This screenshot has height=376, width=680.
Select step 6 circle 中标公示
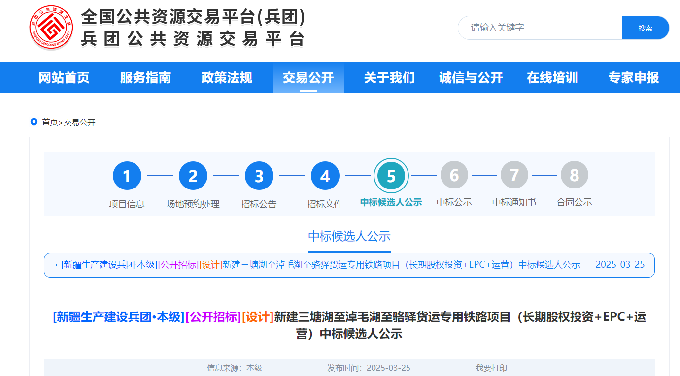(454, 175)
